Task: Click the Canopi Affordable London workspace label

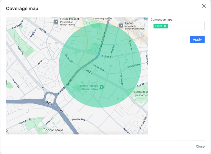Action: (135, 26)
